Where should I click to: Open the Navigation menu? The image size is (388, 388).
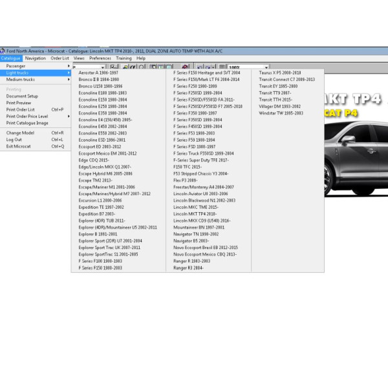[x=36, y=58]
